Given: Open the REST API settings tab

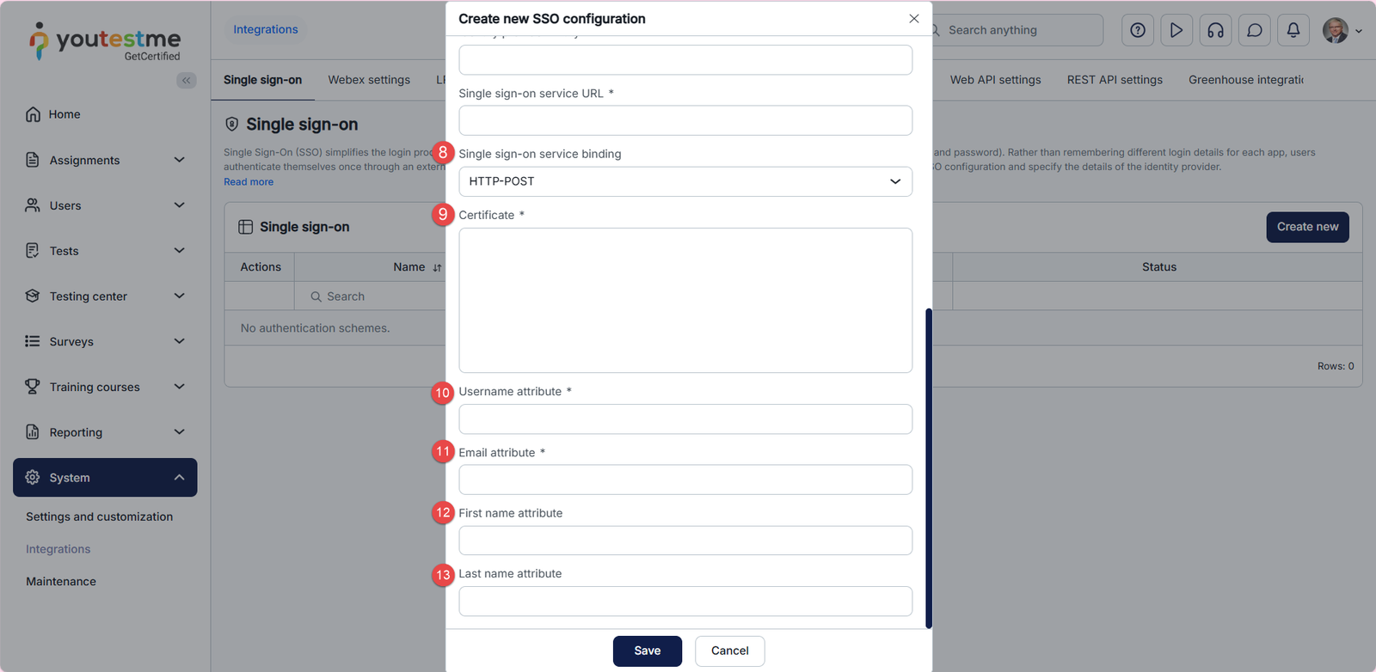Looking at the screenshot, I should (x=1115, y=80).
